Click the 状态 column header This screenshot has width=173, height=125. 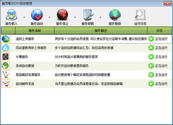coord(159,31)
